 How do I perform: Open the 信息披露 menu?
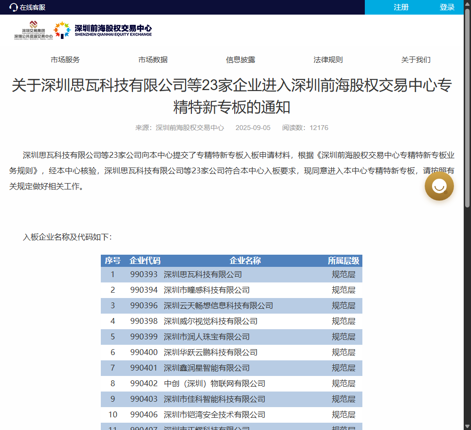241,60
